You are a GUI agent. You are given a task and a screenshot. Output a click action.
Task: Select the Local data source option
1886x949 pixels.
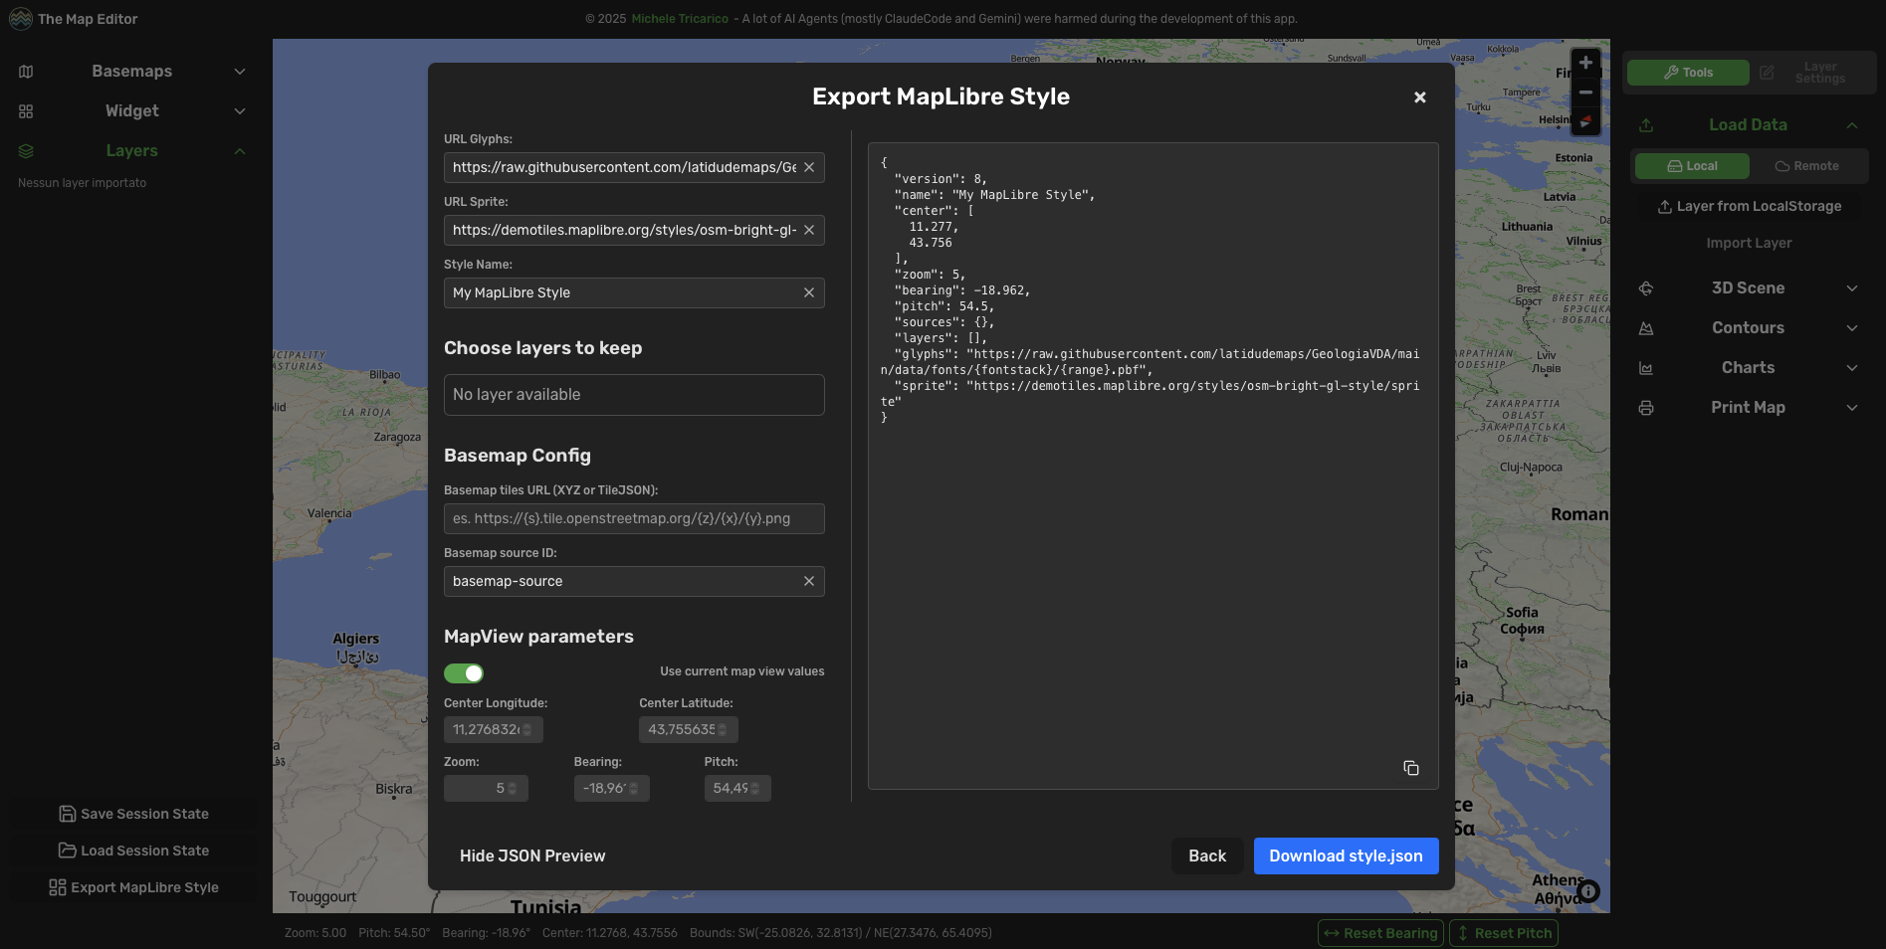pyautogui.click(x=1691, y=165)
